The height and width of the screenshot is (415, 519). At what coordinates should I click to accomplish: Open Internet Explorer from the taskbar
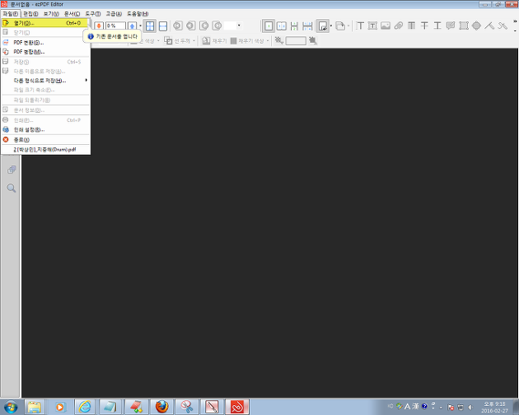(x=85, y=407)
